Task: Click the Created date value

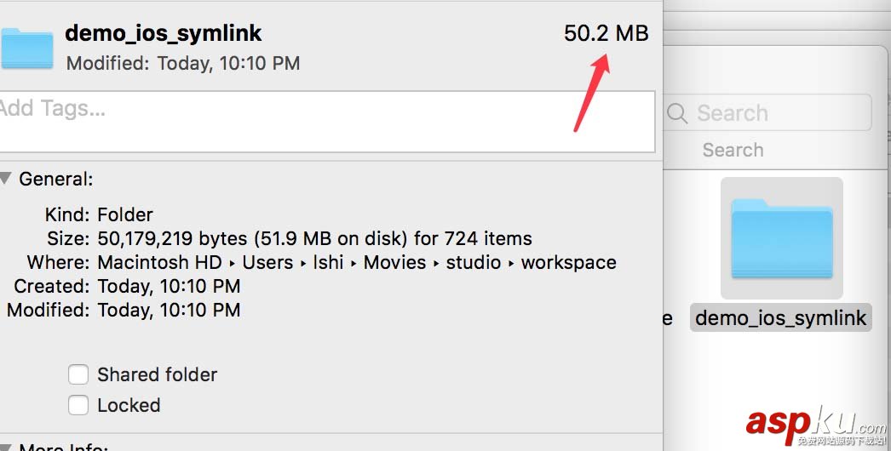Action: pos(169,286)
